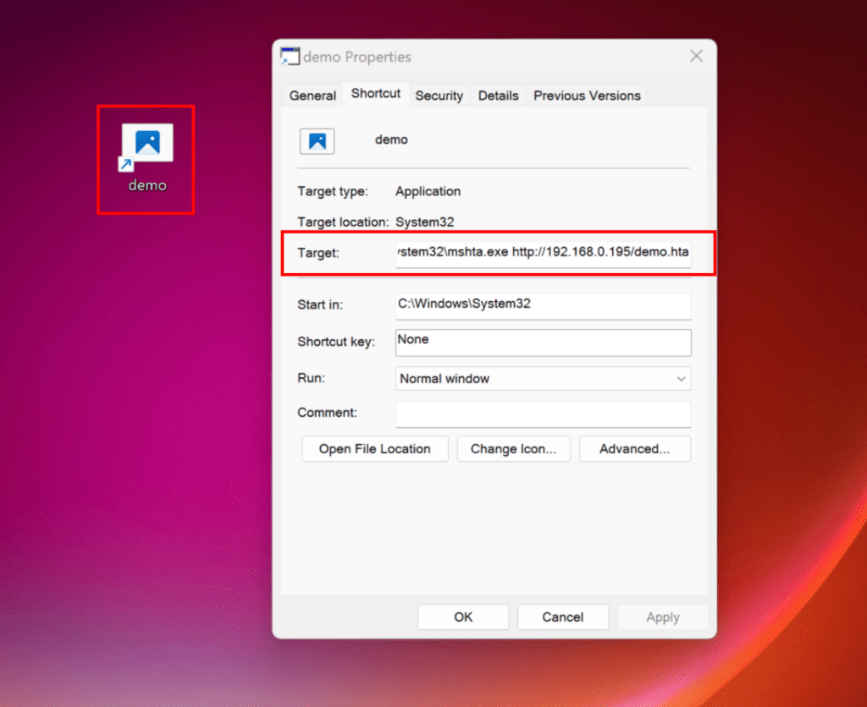Viewport: 867px width, 707px height.
Task: Open the Previous Versions tab
Action: pyautogui.click(x=587, y=96)
